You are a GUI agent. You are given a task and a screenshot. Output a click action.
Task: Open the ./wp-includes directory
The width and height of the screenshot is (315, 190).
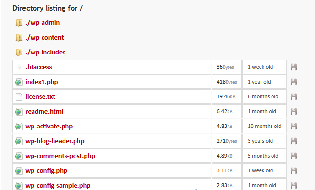point(45,53)
